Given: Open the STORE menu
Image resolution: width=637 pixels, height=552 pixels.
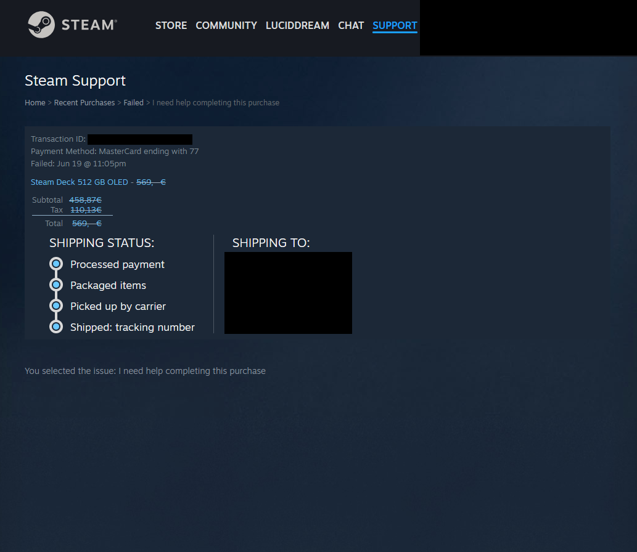Looking at the screenshot, I should 171,26.
